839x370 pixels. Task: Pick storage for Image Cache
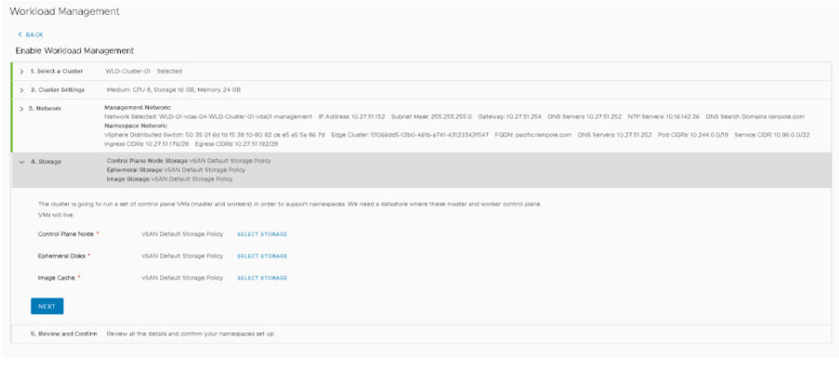click(x=261, y=278)
